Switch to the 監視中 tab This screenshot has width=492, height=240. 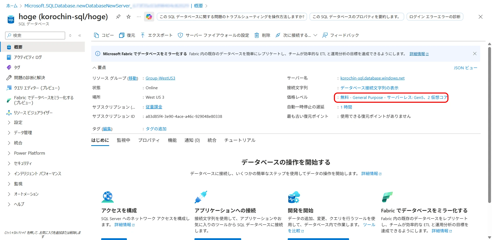coord(124,140)
